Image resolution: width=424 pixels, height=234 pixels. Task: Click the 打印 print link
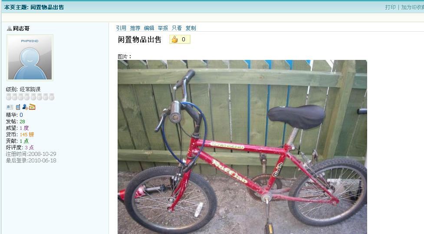coord(391,7)
